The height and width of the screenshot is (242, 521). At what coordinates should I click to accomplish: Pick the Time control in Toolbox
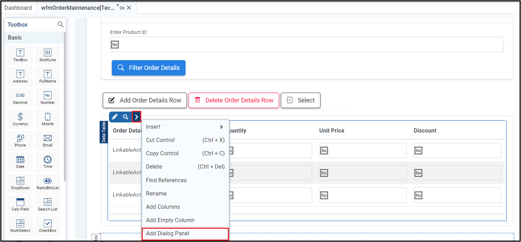47,162
